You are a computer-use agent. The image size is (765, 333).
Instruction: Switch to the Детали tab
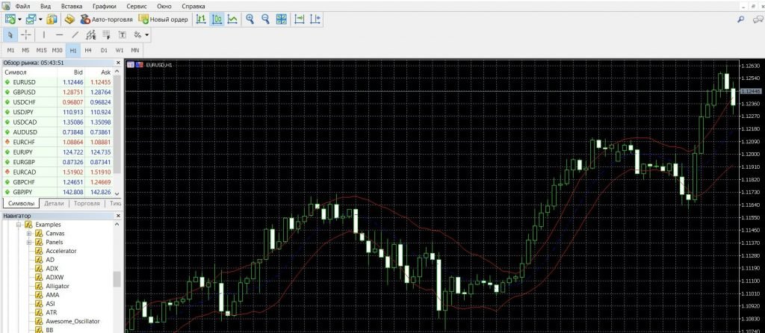[54, 203]
